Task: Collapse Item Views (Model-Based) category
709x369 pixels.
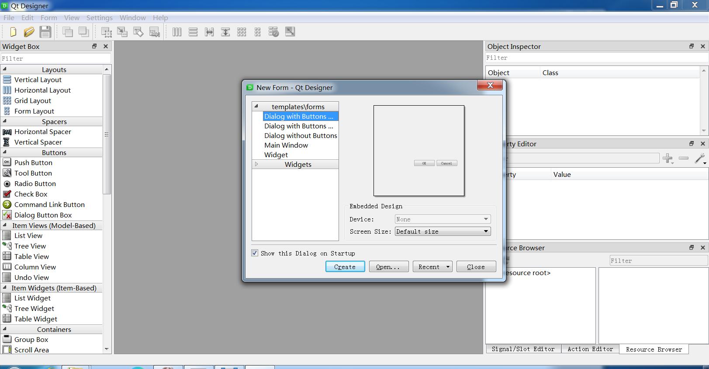Action: 5,225
